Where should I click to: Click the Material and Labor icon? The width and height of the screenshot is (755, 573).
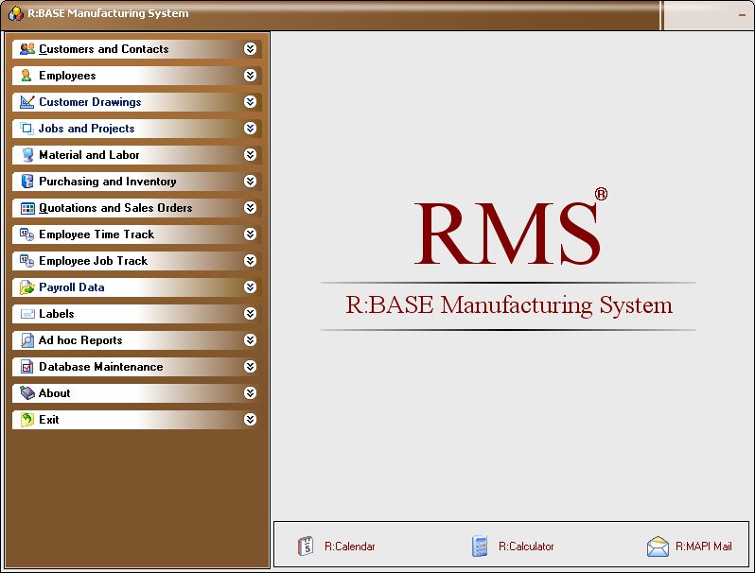[27, 154]
